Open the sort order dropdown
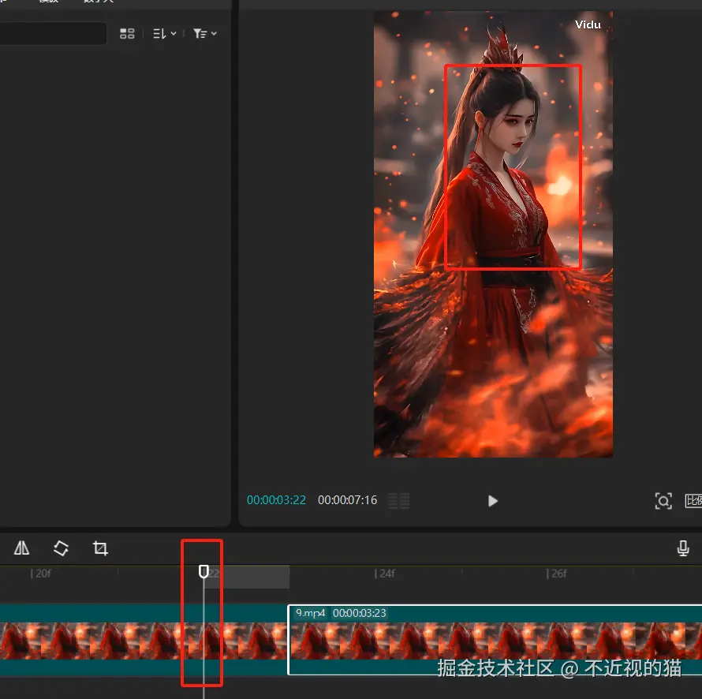The height and width of the screenshot is (699, 702). click(x=164, y=34)
